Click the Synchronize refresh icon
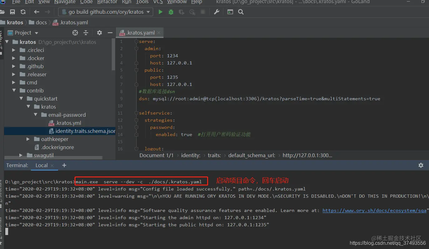This screenshot has height=249, width=429. [x=23, y=12]
